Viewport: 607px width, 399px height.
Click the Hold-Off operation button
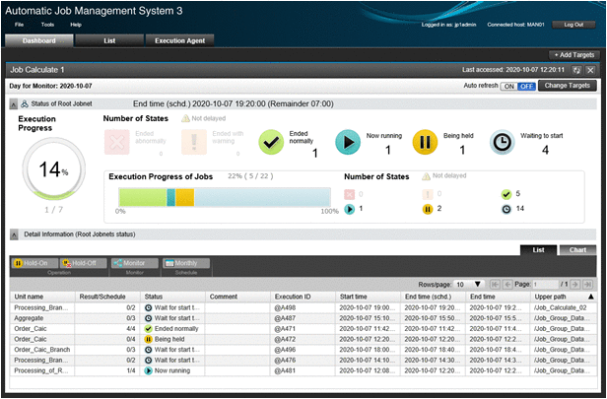[x=82, y=264]
